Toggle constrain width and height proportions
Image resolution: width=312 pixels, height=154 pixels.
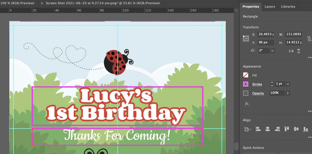coord(309,39)
